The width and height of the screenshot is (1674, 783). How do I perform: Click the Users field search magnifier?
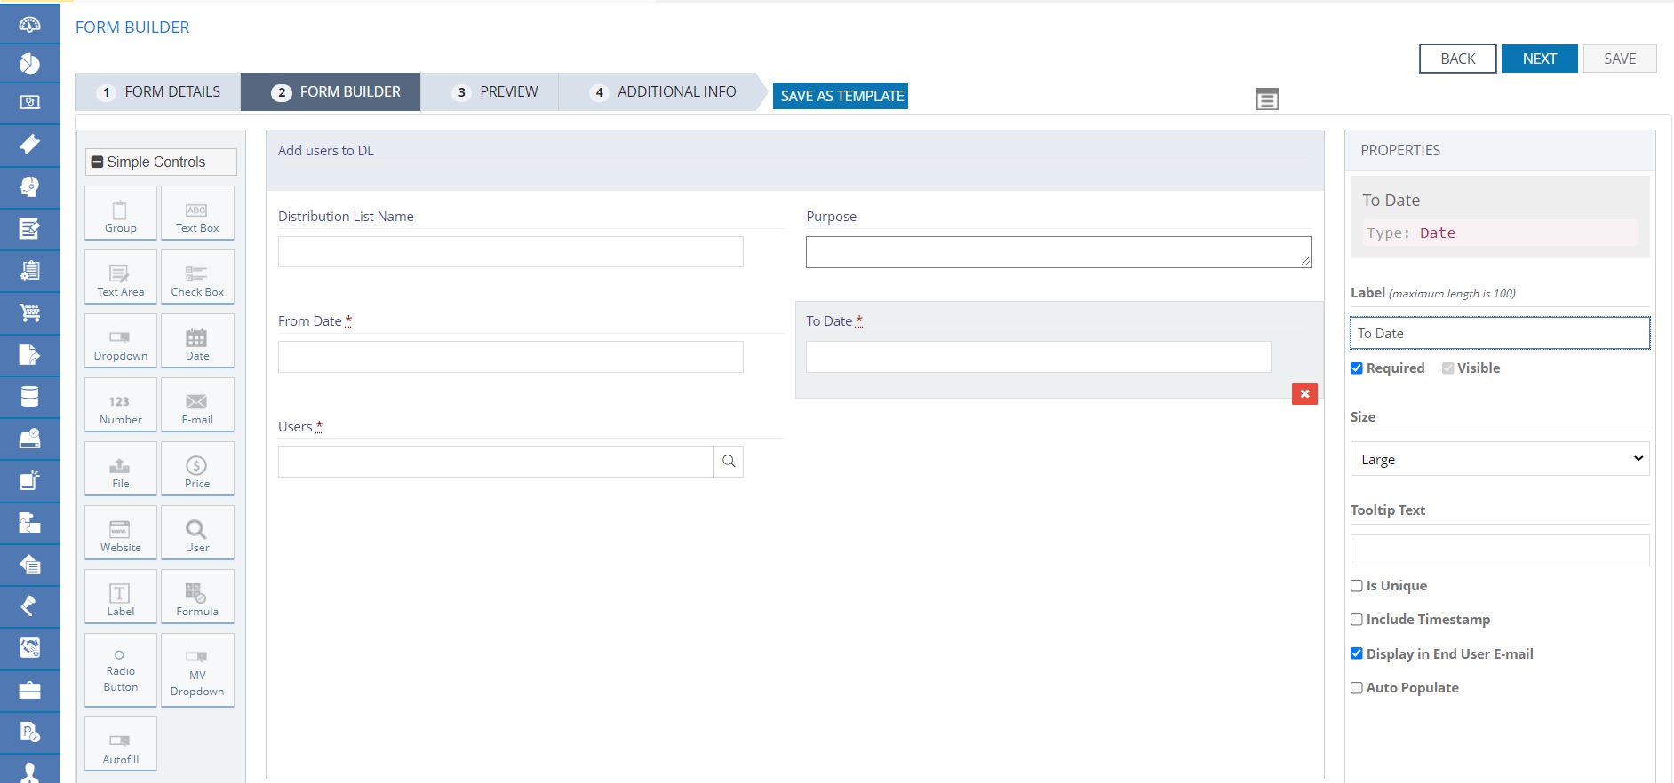tap(729, 462)
